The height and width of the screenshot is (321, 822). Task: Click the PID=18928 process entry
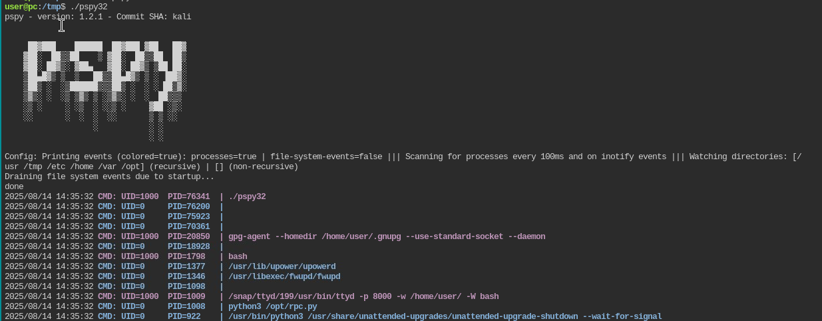188,246
